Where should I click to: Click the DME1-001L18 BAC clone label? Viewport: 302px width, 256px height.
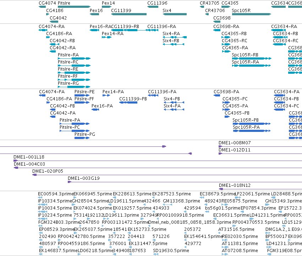(x=29, y=157)
